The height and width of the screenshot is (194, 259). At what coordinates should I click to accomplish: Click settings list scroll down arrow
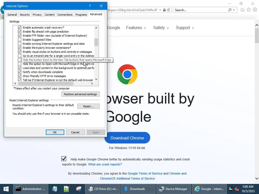coord(96,79)
